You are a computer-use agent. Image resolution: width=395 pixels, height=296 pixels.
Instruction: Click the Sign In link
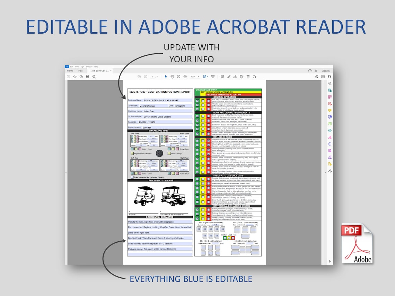325,71
